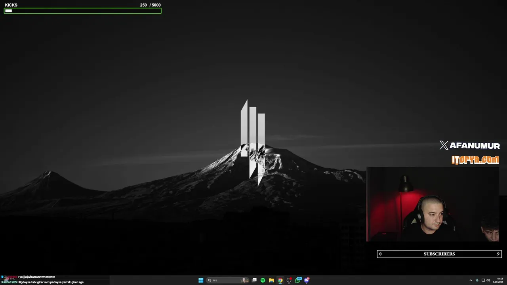Expand hidden system tray icons

click(471, 280)
